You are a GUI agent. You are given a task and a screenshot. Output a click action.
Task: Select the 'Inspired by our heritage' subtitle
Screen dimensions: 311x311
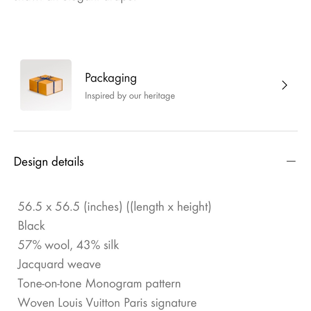pyautogui.click(x=130, y=96)
